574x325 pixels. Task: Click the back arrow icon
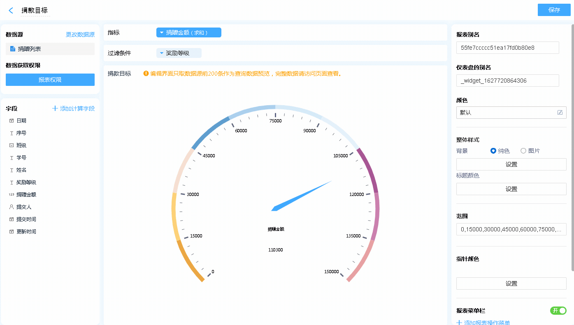click(11, 10)
